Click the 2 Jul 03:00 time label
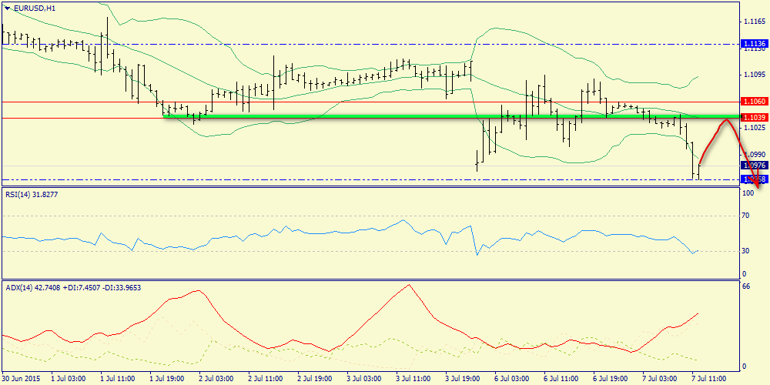Image resolution: width=770 pixels, height=385 pixels. click(x=216, y=379)
